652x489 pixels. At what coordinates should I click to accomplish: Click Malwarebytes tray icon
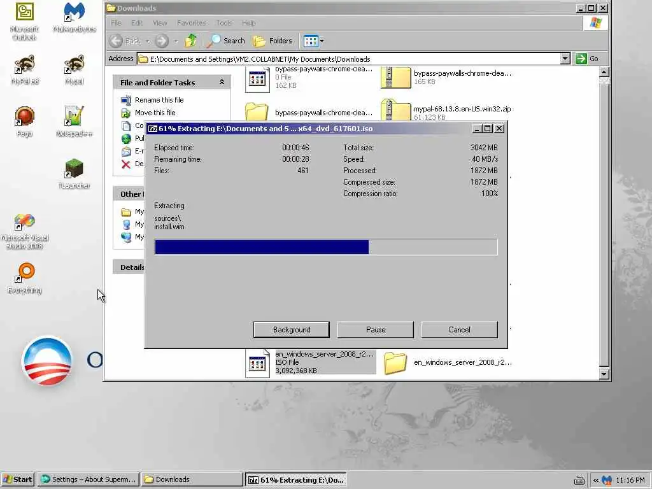pyautogui.click(x=607, y=480)
